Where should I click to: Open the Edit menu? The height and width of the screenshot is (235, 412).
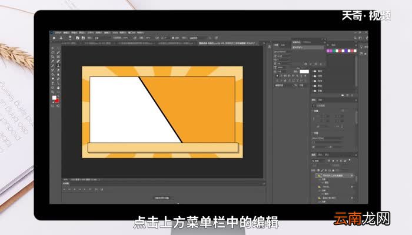(x=66, y=33)
